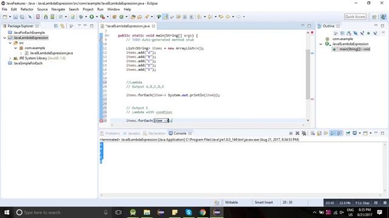Click the Search flashlight toolbar icon
The height and width of the screenshot is (218, 389).
(x=147, y=17)
